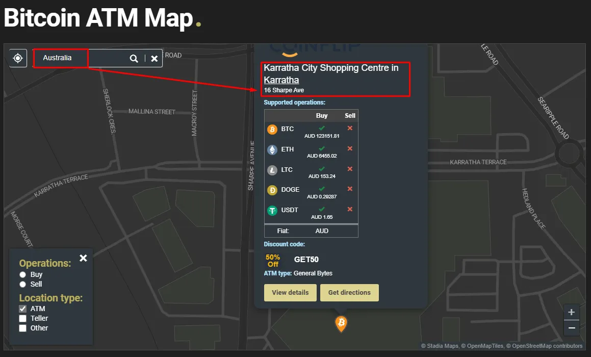Click the BTC coin icon
The image size is (591, 357).
(272, 130)
